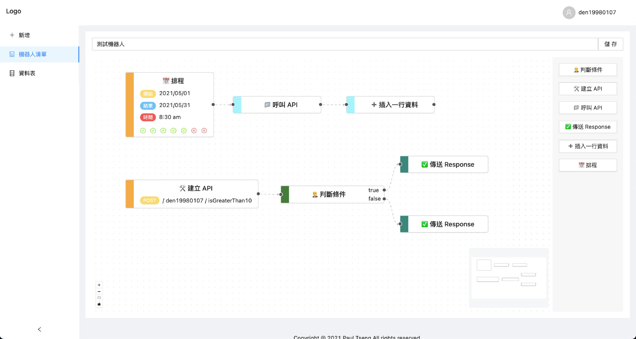Add a 傳送 Response node from the palette

click(x=588, y=127)
